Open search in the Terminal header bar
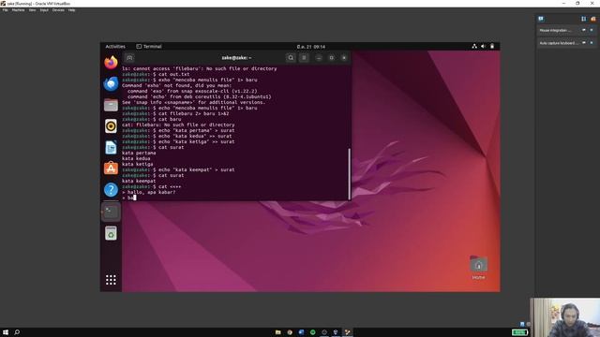The image size is (600, 337). pos(291,58)
